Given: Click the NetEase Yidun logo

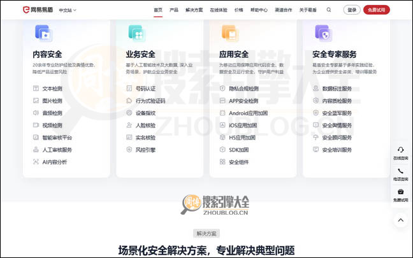Looking at the screenshot, I should 38,10.
